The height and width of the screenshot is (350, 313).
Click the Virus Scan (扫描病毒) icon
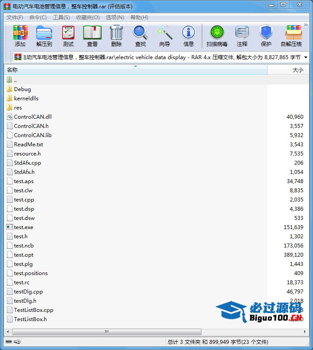pos(217,36)
